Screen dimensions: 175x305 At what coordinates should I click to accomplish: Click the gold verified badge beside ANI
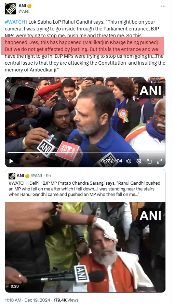point(29,6)
